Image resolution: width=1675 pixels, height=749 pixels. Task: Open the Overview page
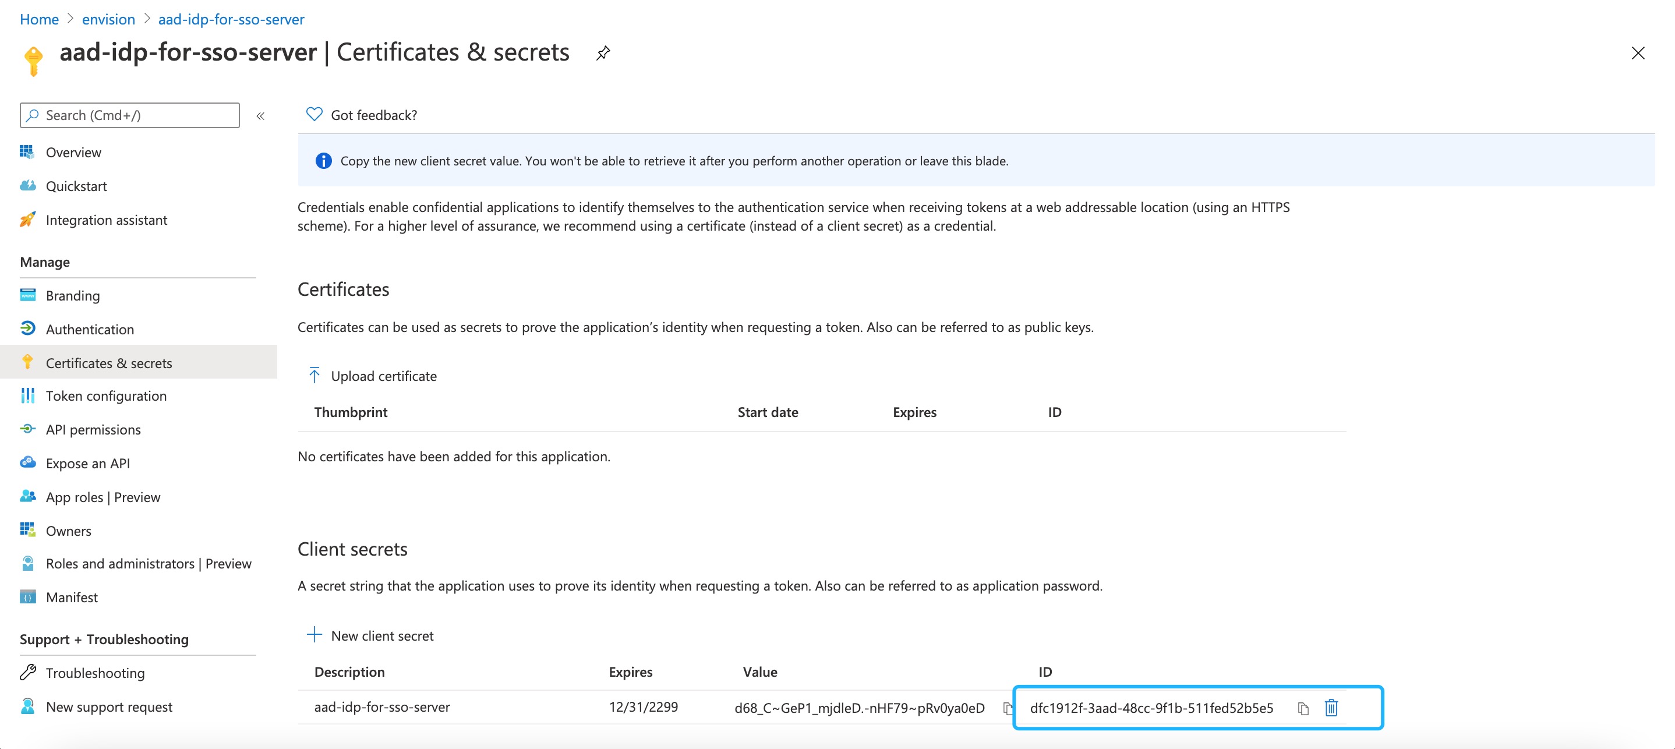73,152
